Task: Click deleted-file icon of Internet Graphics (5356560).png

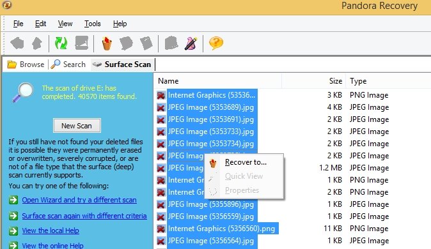Action: click(x=161, y=229)
